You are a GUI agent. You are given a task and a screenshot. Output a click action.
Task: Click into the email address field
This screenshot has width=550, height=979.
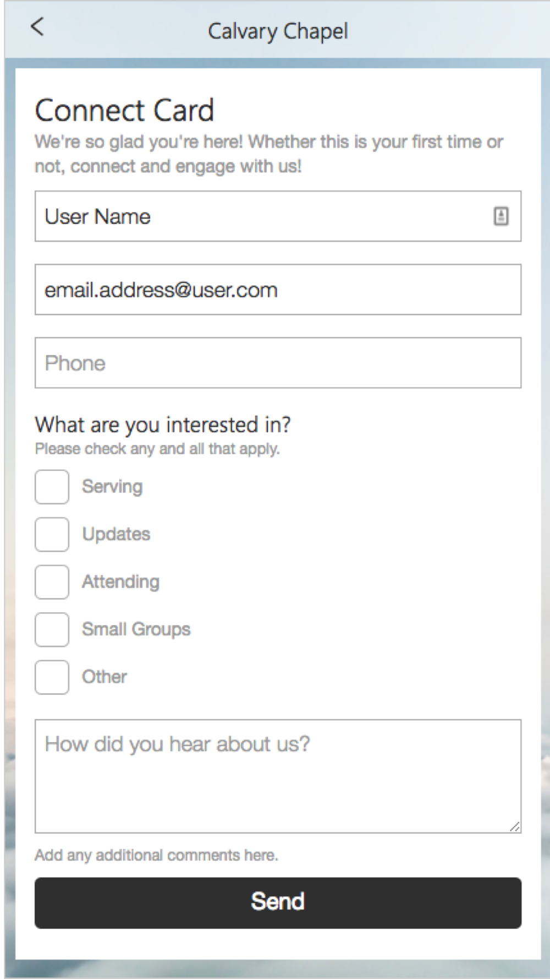(x=278, y=290)
